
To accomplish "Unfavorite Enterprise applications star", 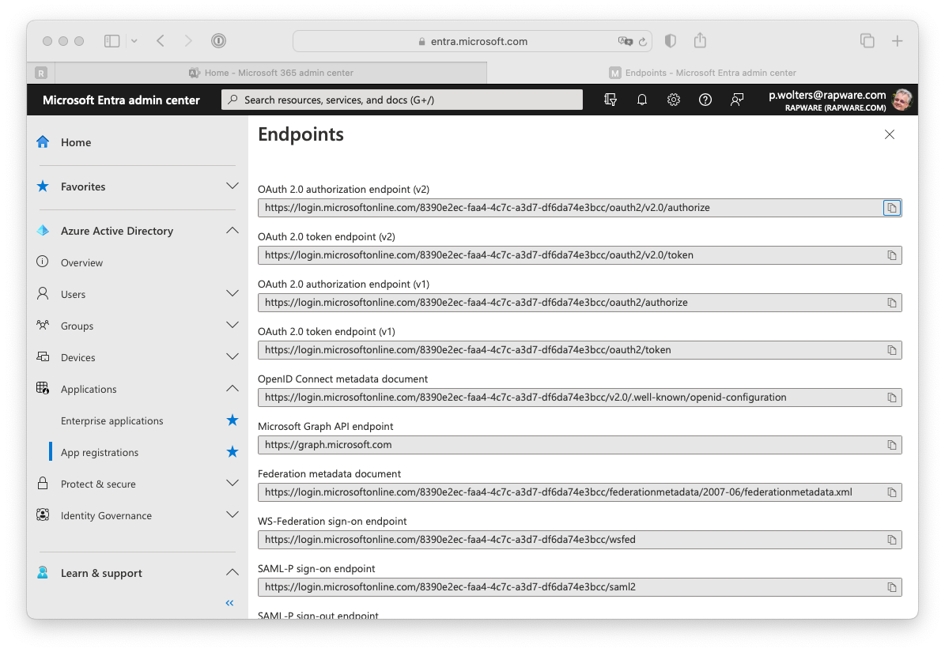I will (232, 420).
